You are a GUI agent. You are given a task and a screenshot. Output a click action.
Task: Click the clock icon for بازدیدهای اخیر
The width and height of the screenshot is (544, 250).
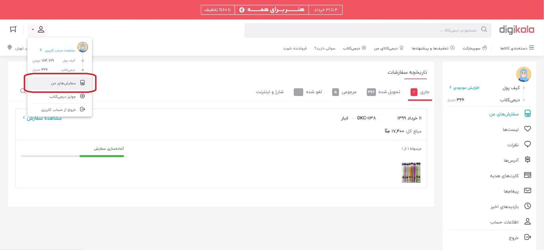[527, 206]
